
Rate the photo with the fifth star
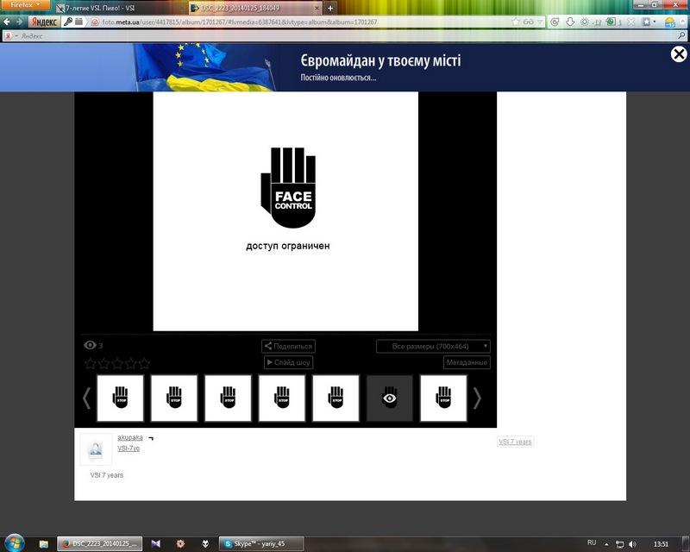144,363
